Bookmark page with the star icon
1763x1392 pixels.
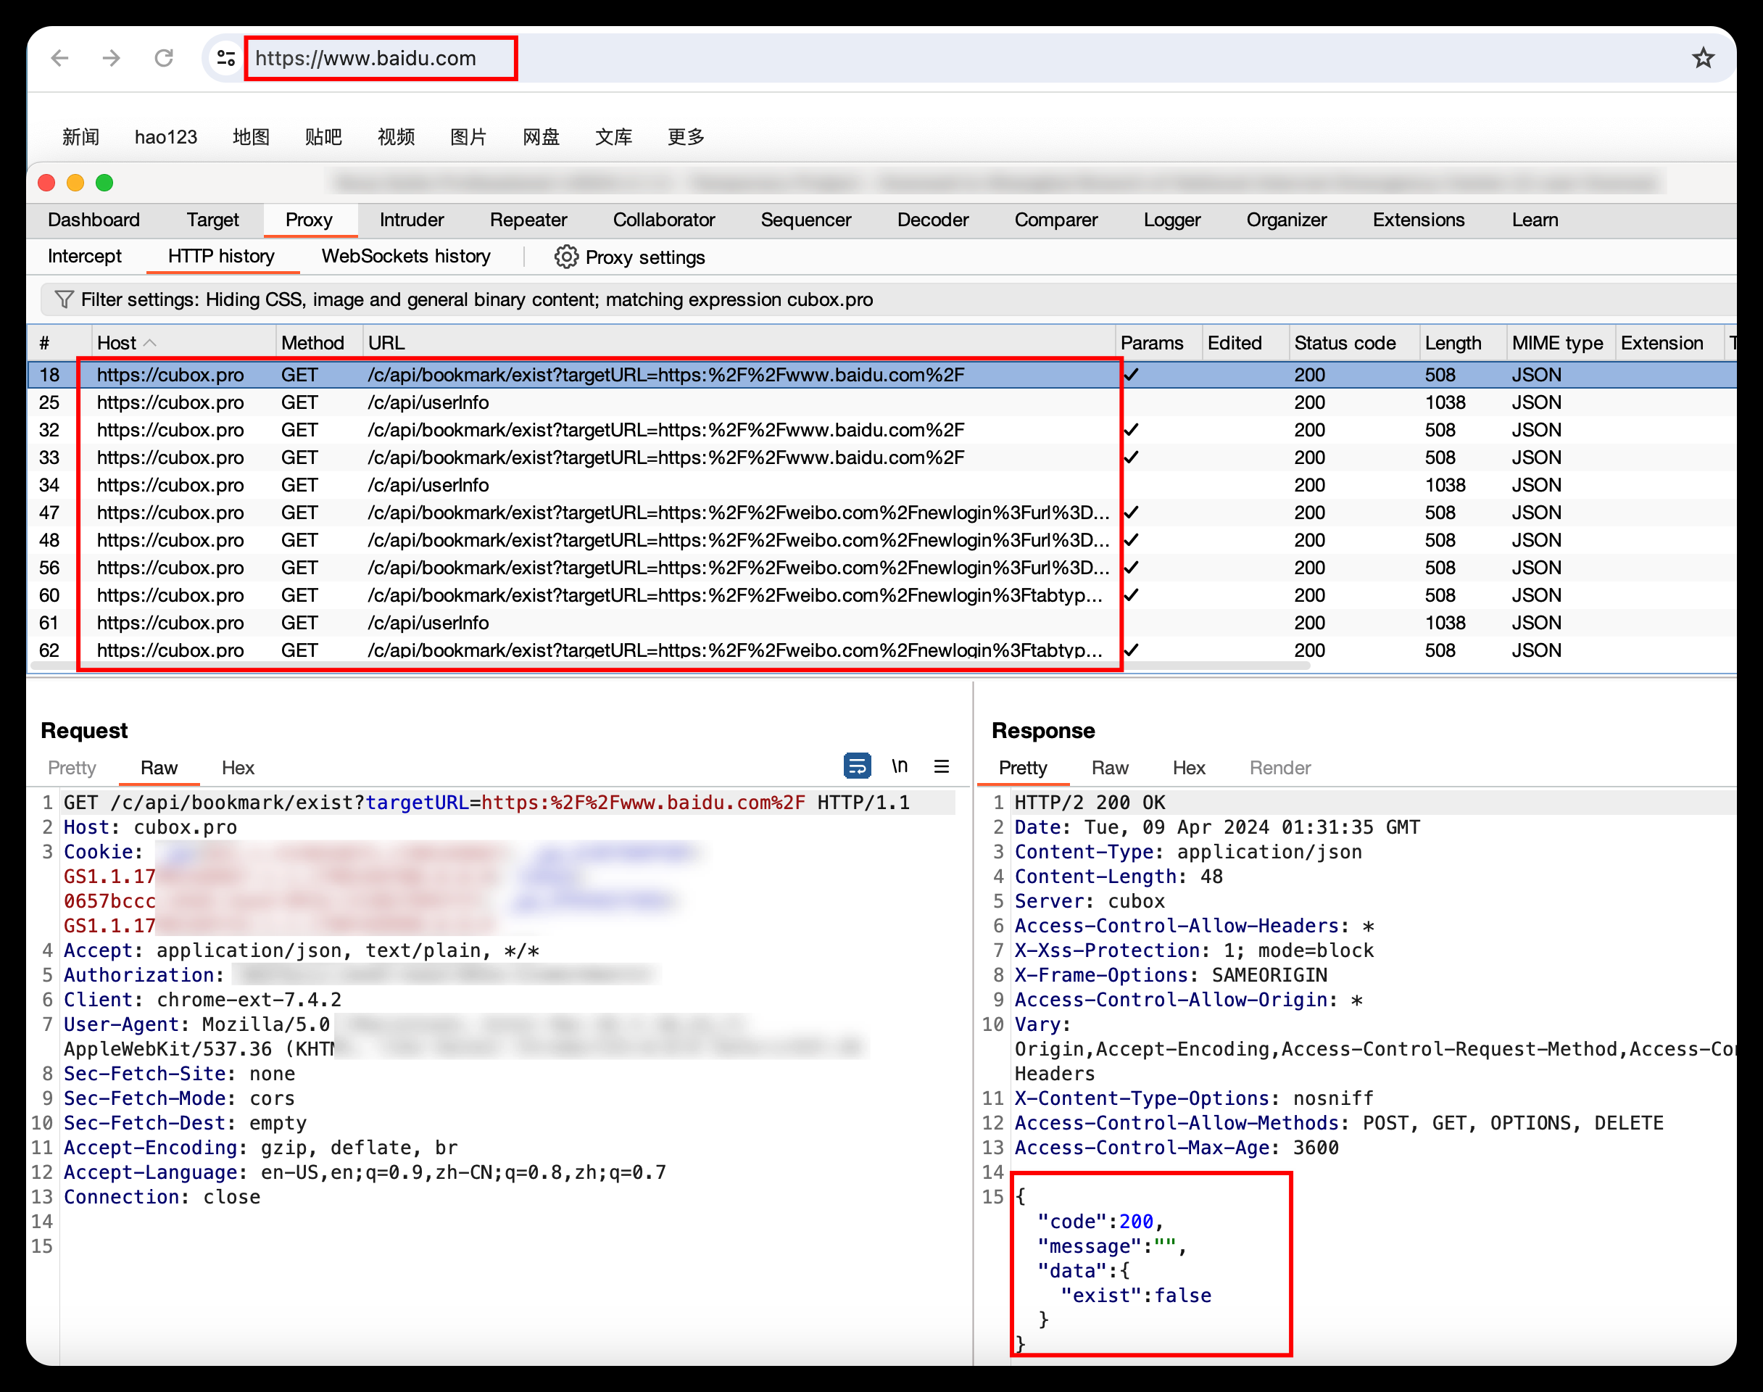point(1703,58)
